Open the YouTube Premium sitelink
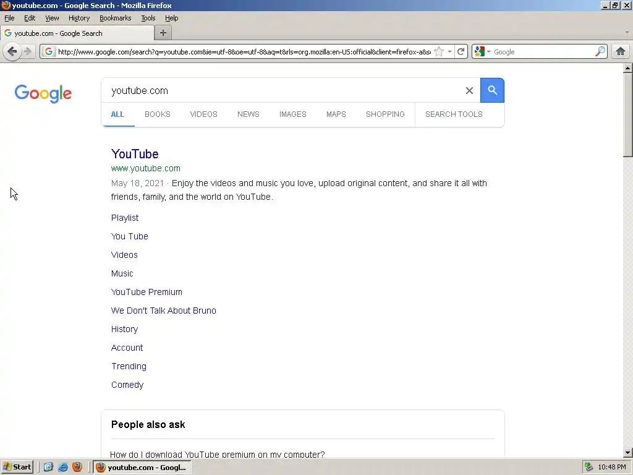The height and width of the screenshot is (475, 633). [147, 292]
